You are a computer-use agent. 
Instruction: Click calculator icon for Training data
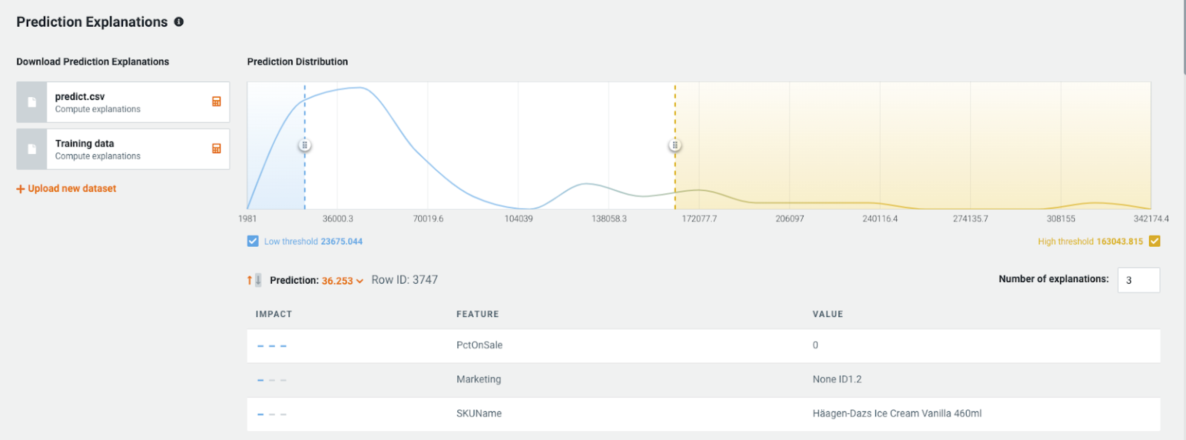[216, 149]
